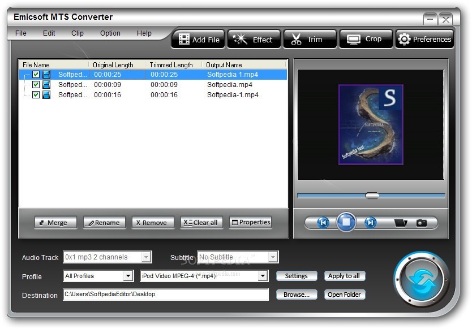
Task: Open the Option menu
Action: point(110,33)
